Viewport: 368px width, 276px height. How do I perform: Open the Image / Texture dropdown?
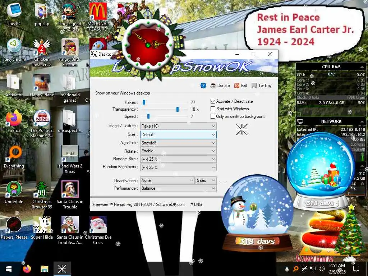[x=178, y=126]
